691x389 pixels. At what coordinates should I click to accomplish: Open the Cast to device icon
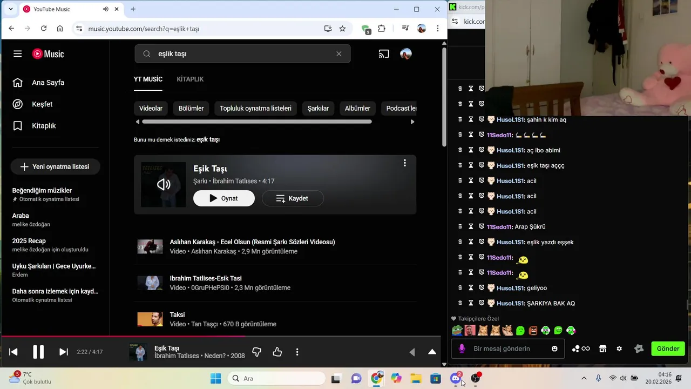(384, 54)
